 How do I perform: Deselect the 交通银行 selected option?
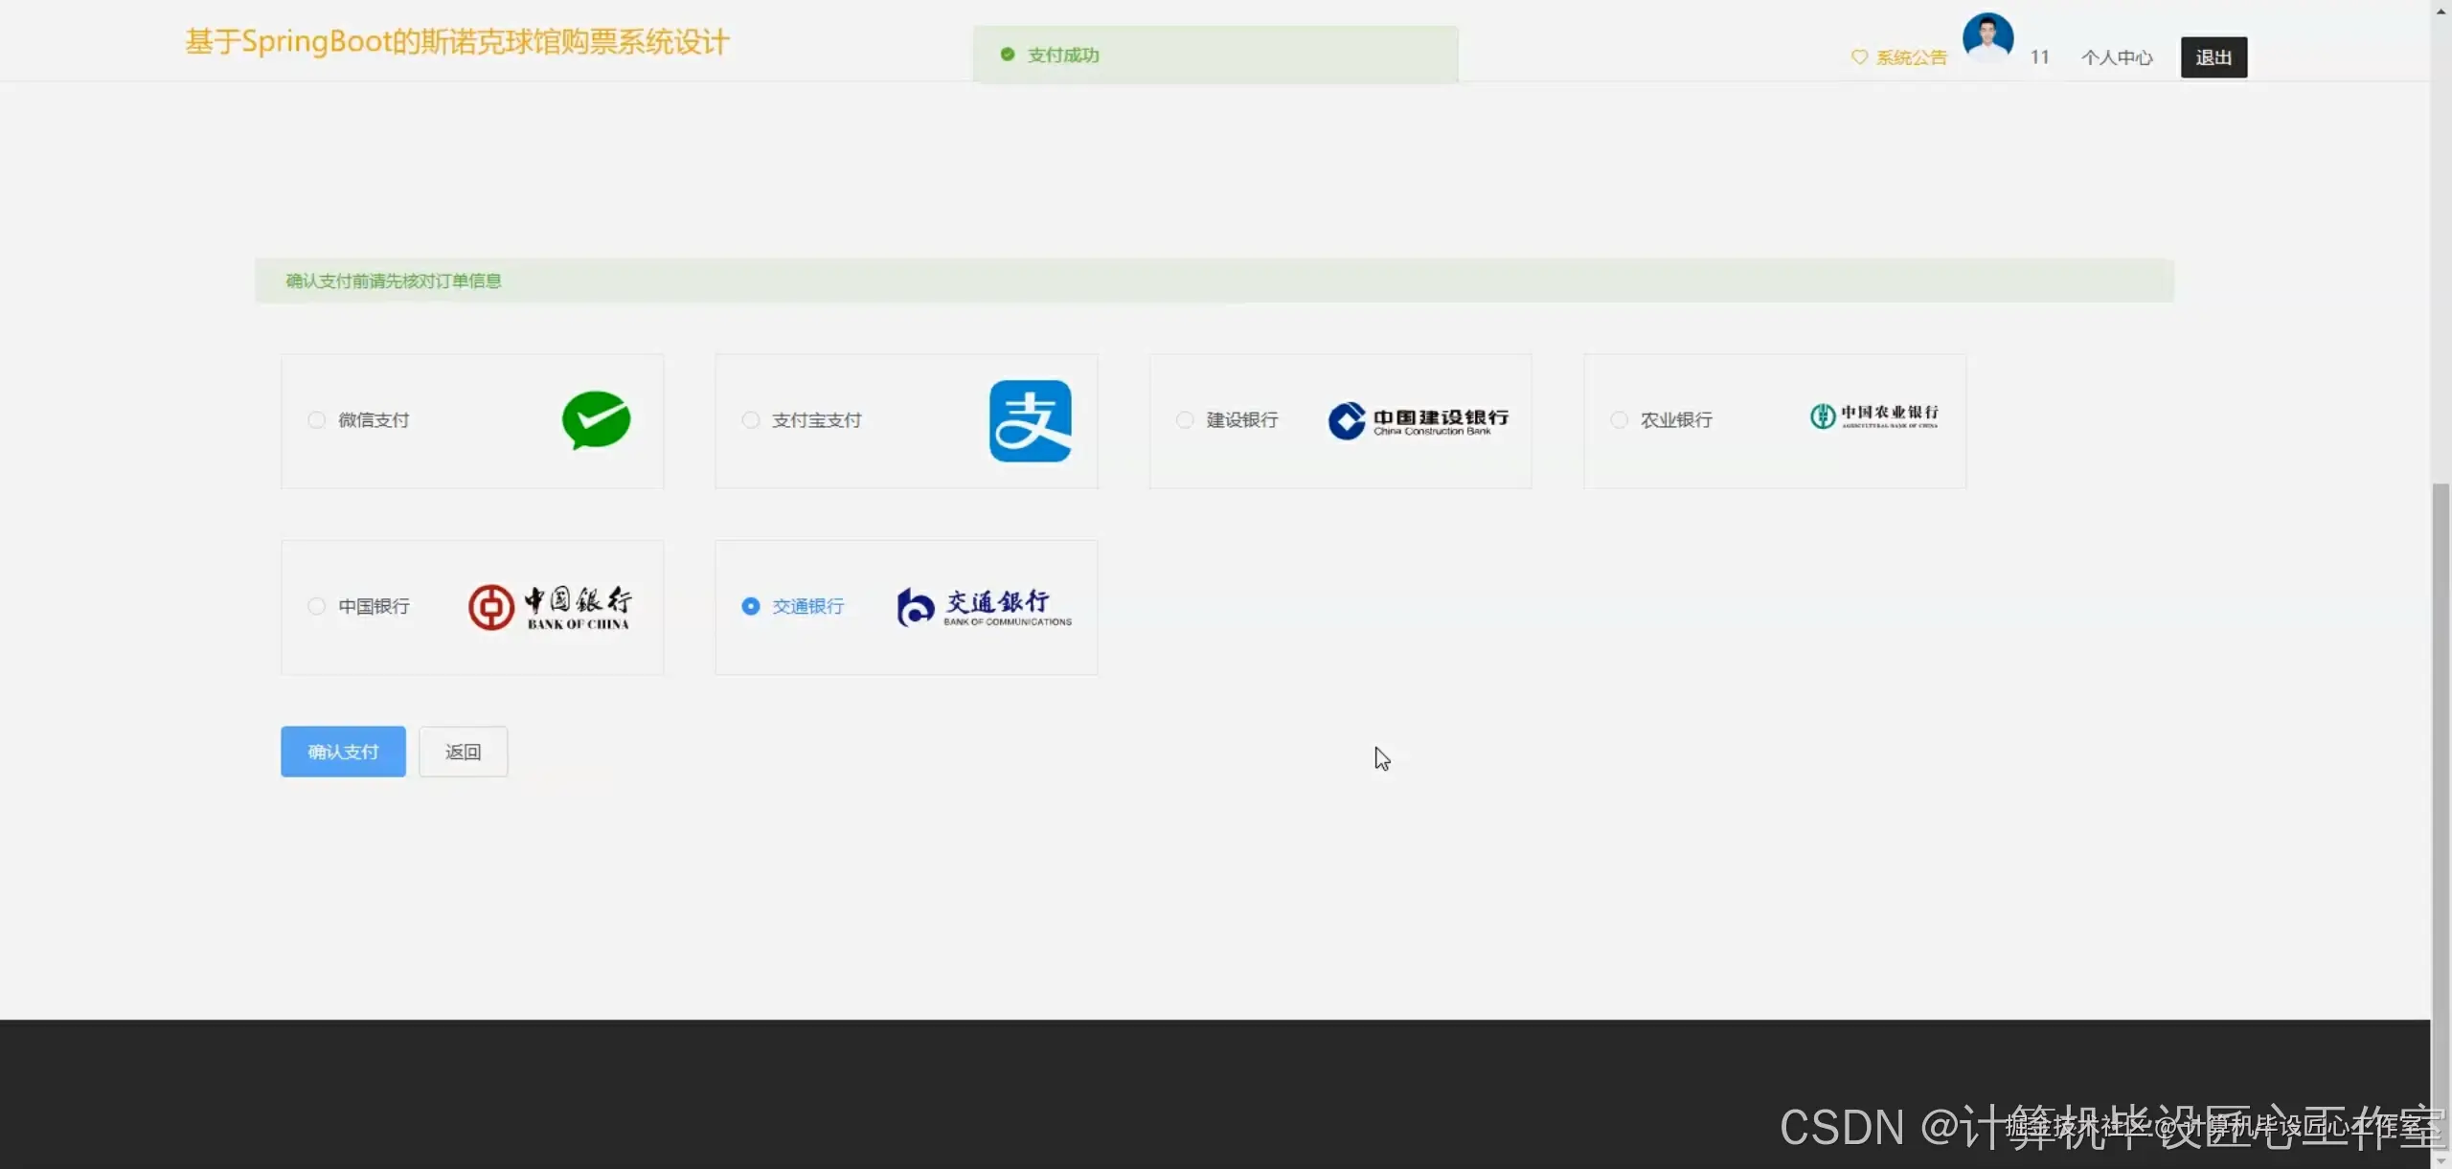(x=750, y=606)
